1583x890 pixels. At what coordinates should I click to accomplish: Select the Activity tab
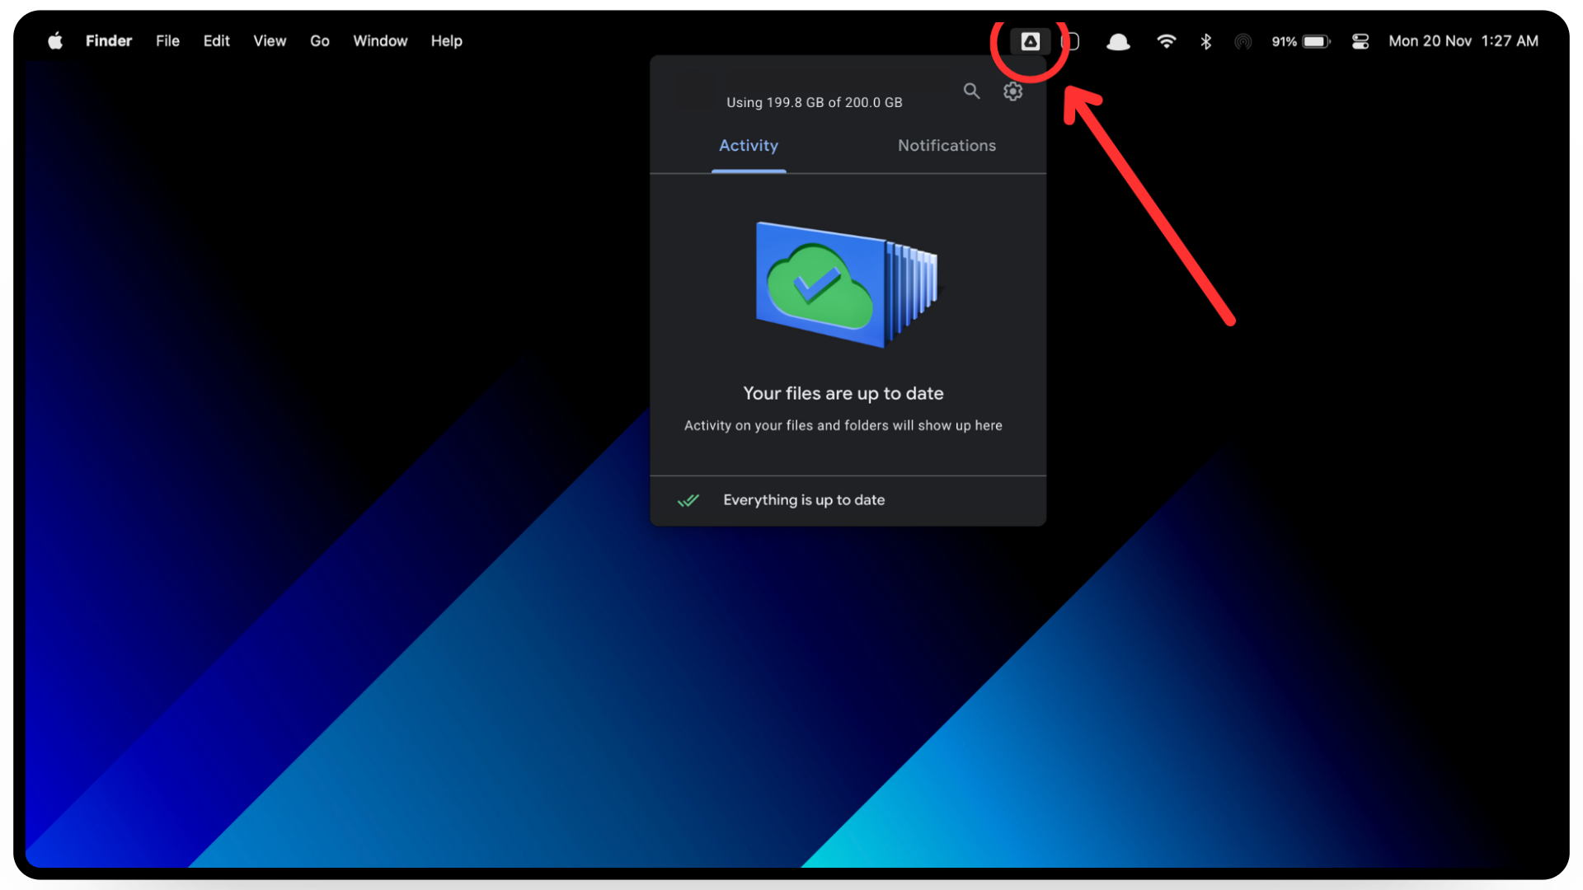pos(748,146)
